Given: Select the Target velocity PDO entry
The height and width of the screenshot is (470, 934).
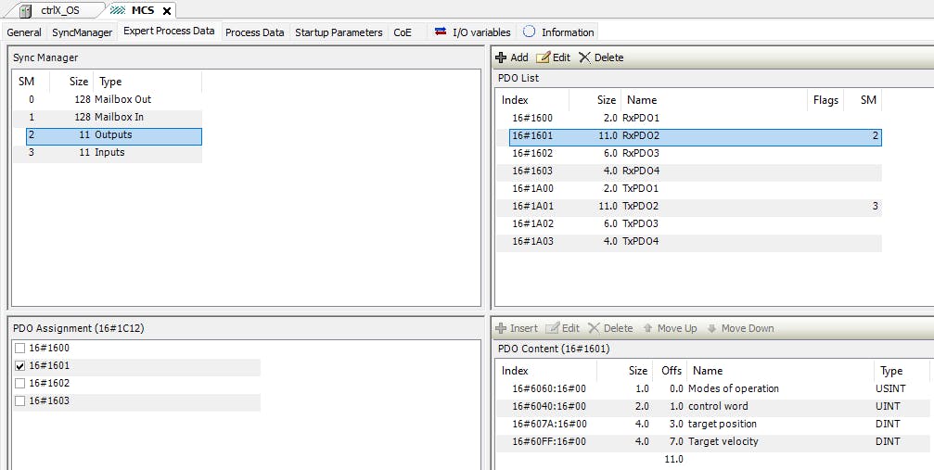Looking at the screenshot, I should (x=713, y=441).
